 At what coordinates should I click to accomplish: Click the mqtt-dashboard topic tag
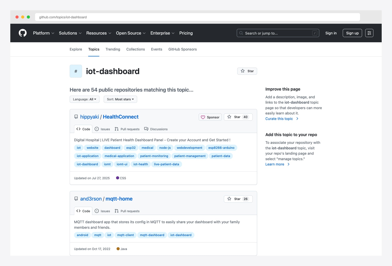coord(152,235)
